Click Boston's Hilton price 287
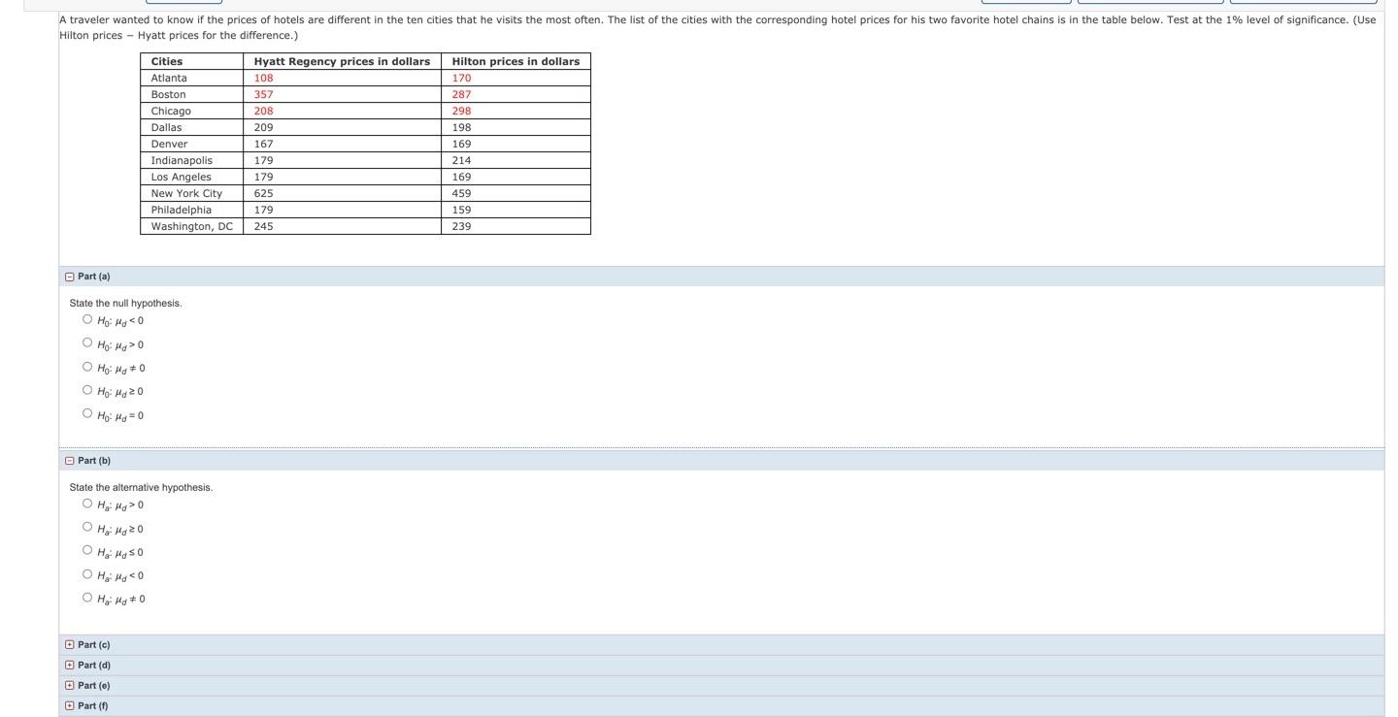The height and width of the screenshot is (717, 1398). [516, 94]
